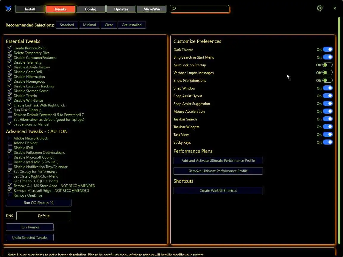The width and height of the screenshot is (343, 257).
Task: Toggle Snap Window switch
Action: tap(328, 88)
